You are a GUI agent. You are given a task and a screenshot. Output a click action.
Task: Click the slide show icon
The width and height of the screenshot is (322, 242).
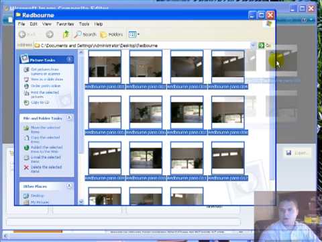point(26,79)
